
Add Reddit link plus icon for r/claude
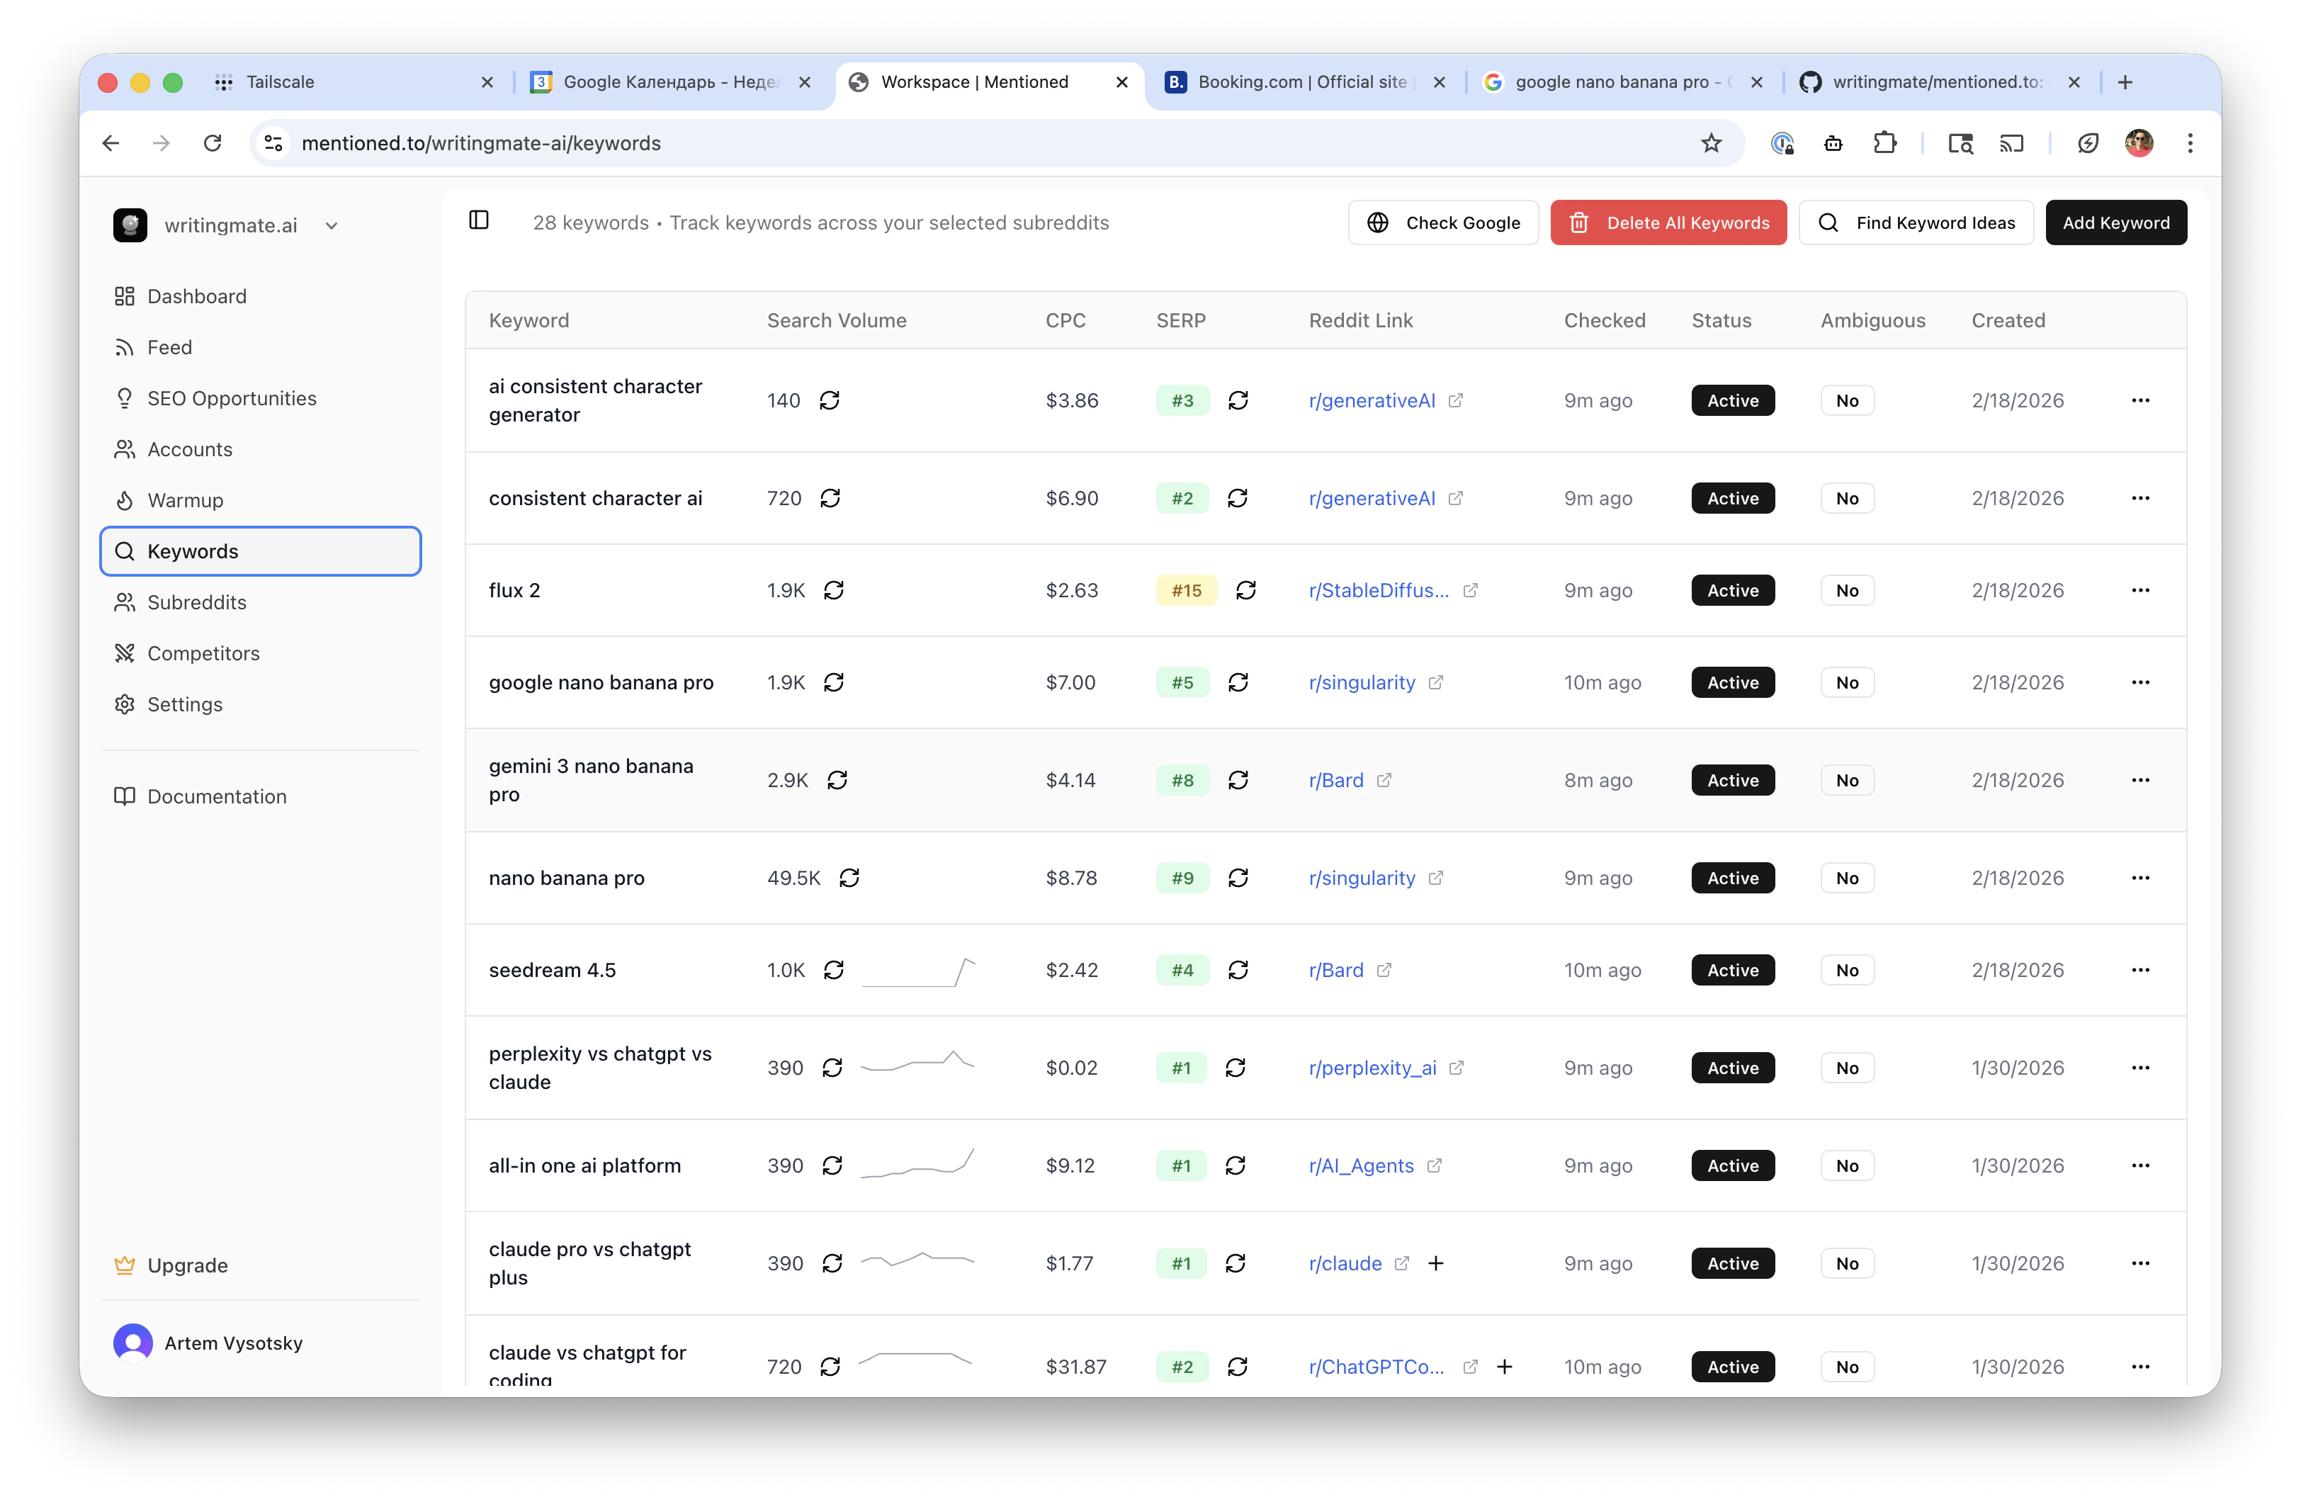click(1436, 1263)
